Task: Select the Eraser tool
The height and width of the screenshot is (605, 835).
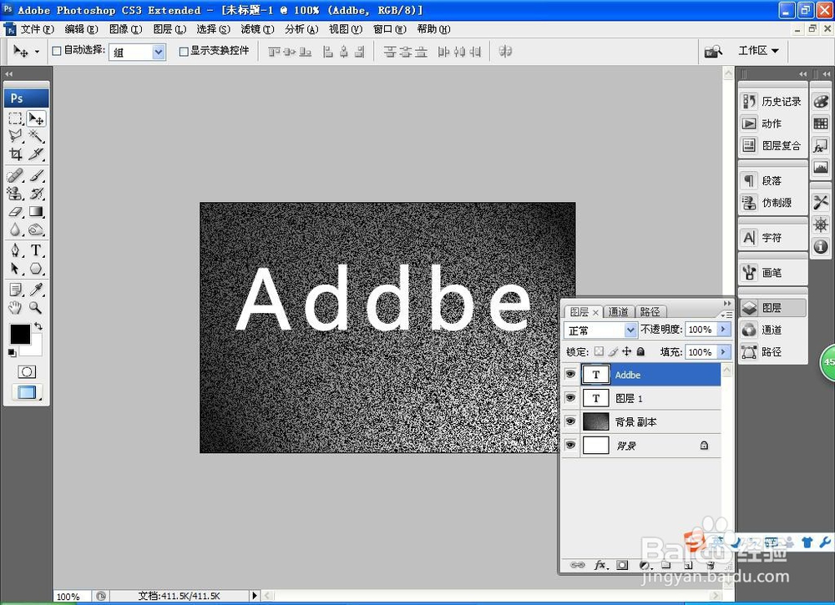Action: tap(15, 211)
